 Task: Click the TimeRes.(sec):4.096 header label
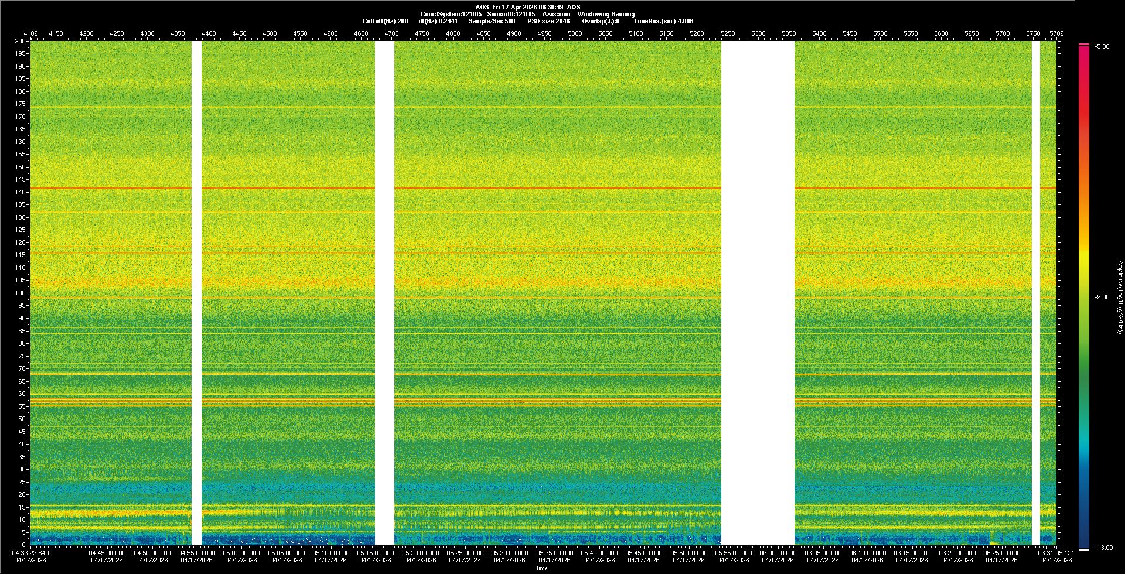[663, 21]
